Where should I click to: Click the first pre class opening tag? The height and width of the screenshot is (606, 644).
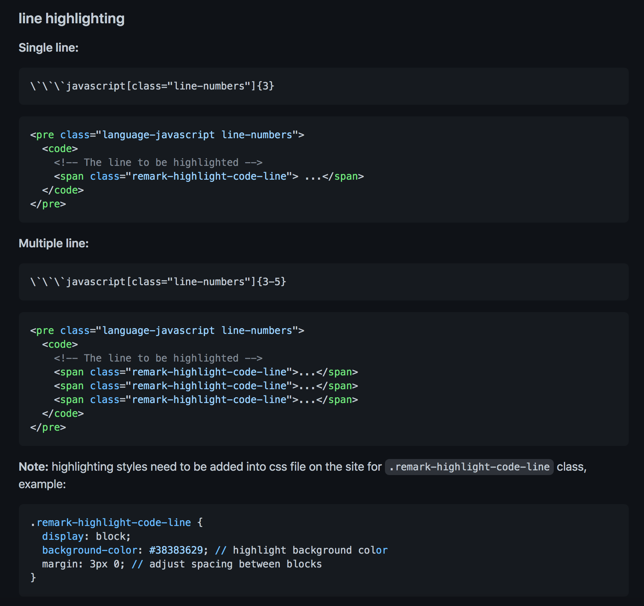click(167, 135)
